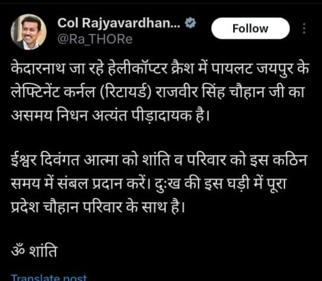Click the line असमय निधन अत्यंत पीड़ादायक है
Image resolution: width=322 pixels, height=281 pixels.
[x=110, y=116]
